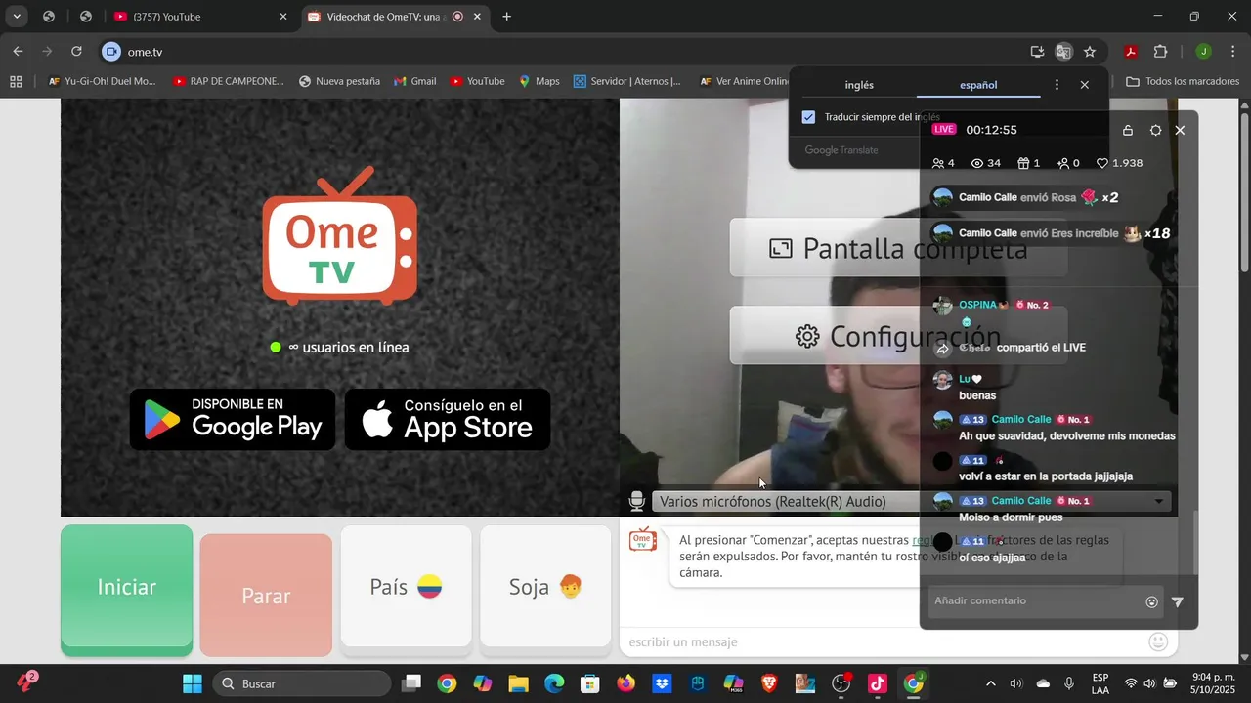The width and height of the screenshot is (1251, 703).
Task: Select the español tab in Translate popup
Action: 978,85
